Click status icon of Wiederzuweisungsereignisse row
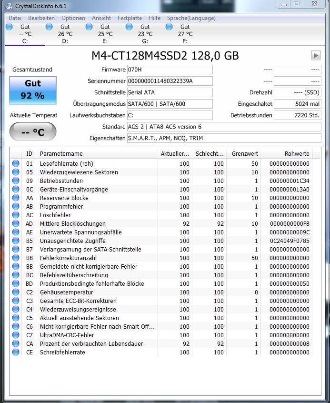This screenshot has height=403, width=330. [16, 309]
